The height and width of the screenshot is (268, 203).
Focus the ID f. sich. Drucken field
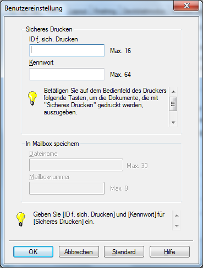pos(67,50)
